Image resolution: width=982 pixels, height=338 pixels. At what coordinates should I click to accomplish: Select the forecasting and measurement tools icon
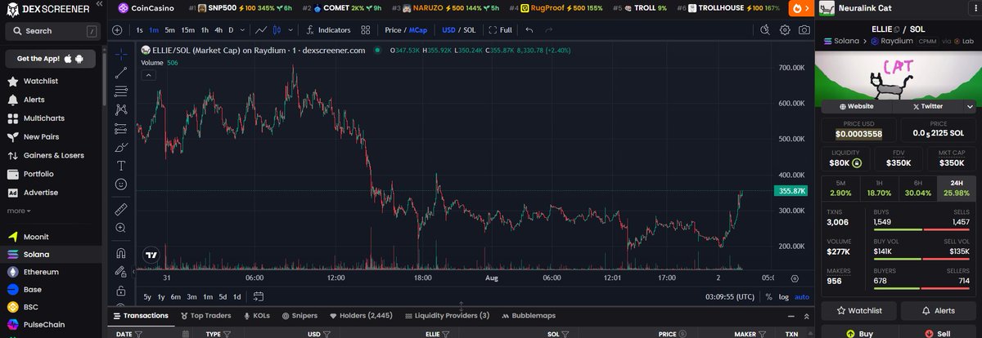121,128
